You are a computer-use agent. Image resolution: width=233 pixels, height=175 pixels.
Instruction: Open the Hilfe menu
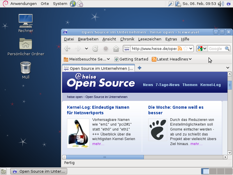[185, 39]
